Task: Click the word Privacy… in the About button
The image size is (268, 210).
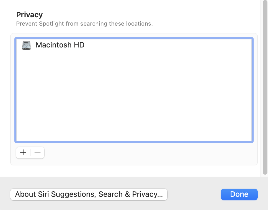Action: [147, 194]
